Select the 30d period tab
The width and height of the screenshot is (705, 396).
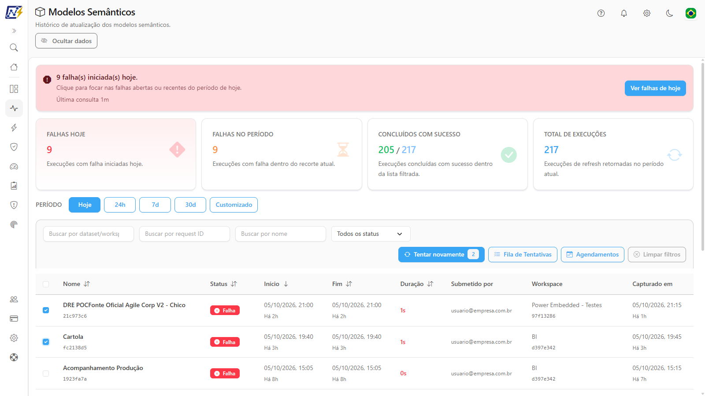(x=190, y=205)
